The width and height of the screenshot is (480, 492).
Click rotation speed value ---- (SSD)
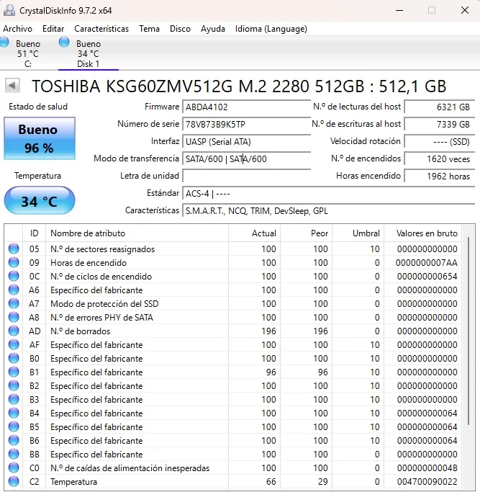[440, 141]
